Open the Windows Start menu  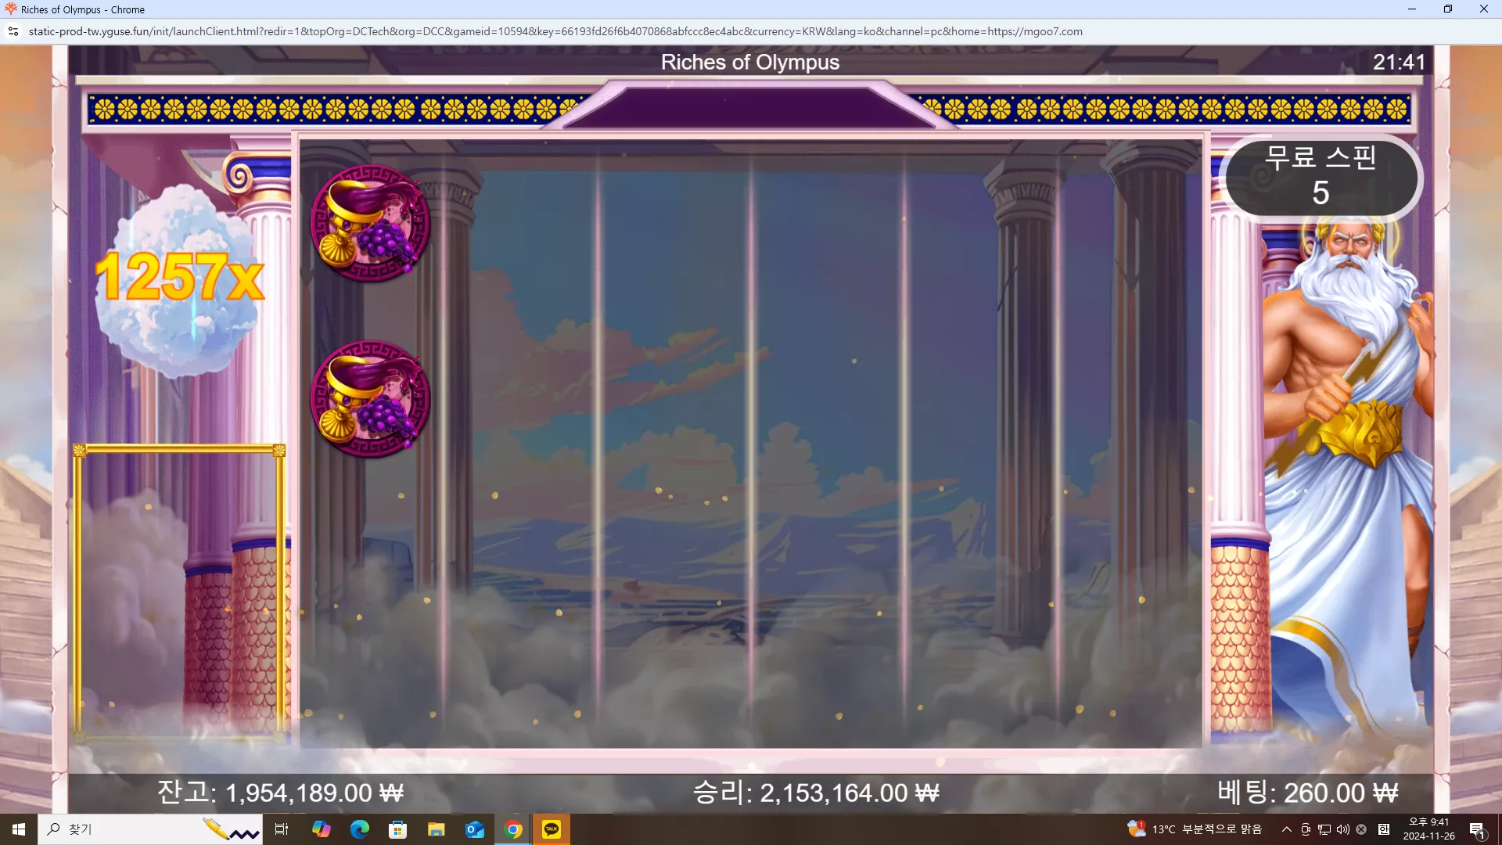(19, 829)
